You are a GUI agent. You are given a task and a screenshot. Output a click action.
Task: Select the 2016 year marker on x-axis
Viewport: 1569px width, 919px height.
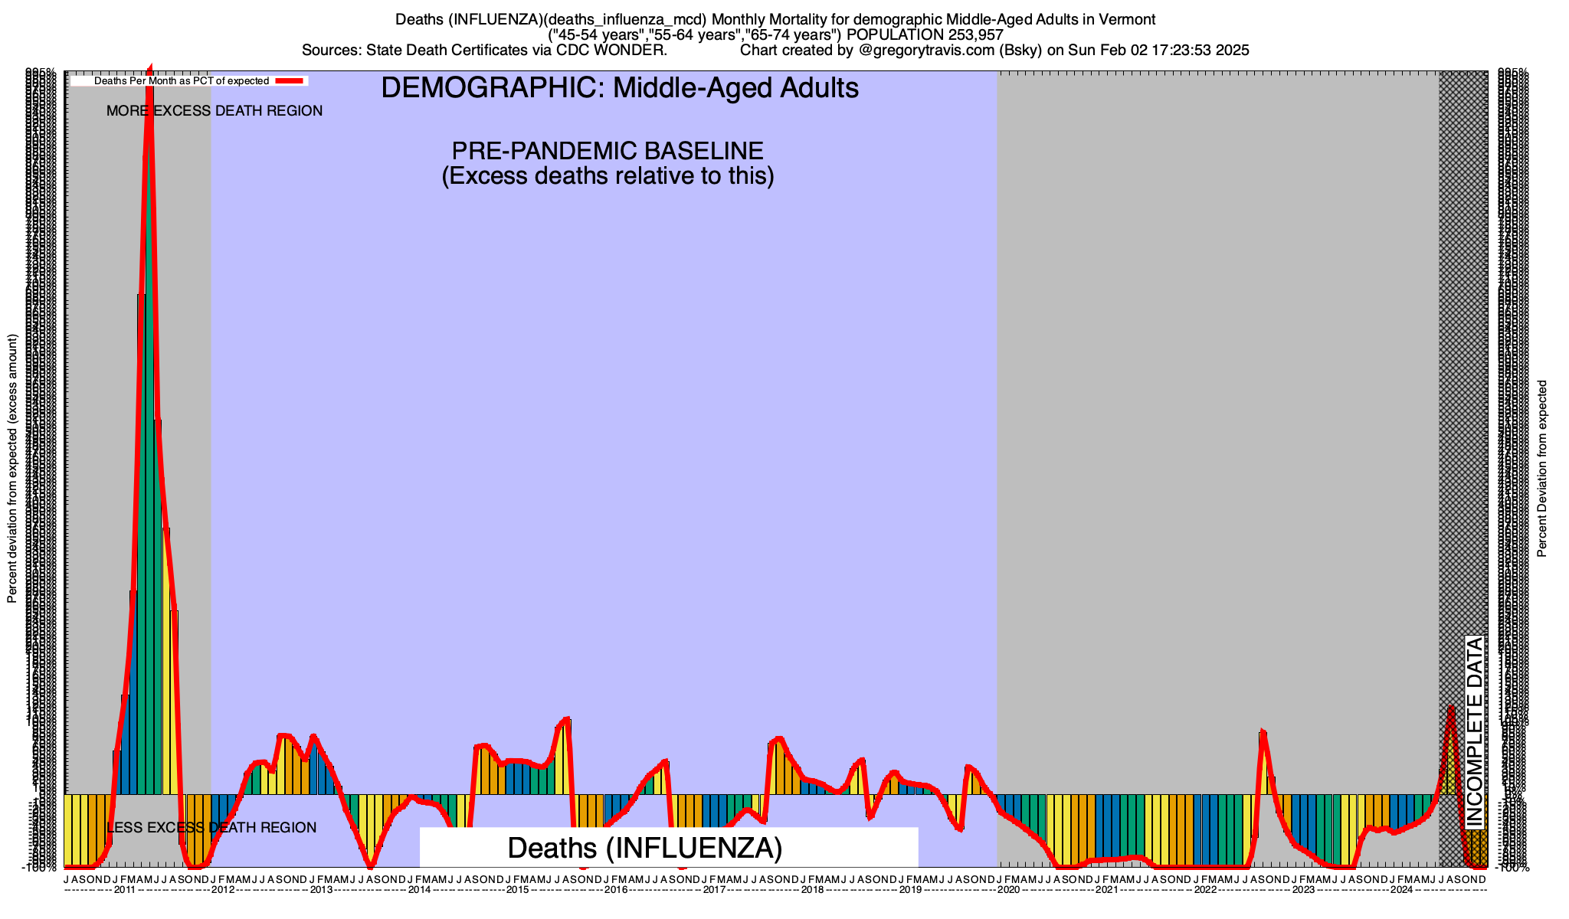[616, 890]
